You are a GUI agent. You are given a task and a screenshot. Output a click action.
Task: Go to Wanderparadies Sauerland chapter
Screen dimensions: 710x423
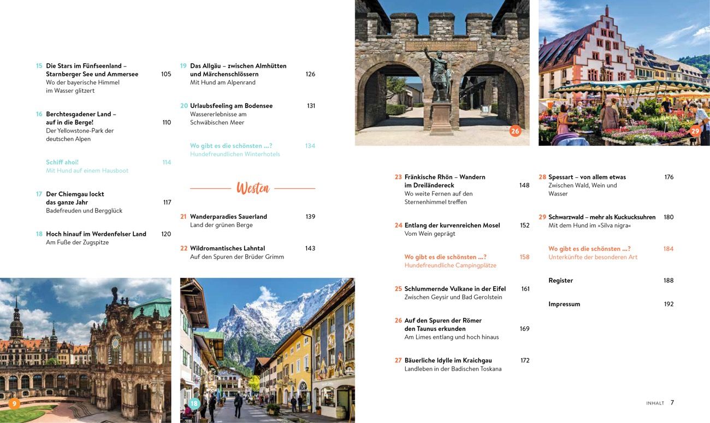[x=228, y=217]
